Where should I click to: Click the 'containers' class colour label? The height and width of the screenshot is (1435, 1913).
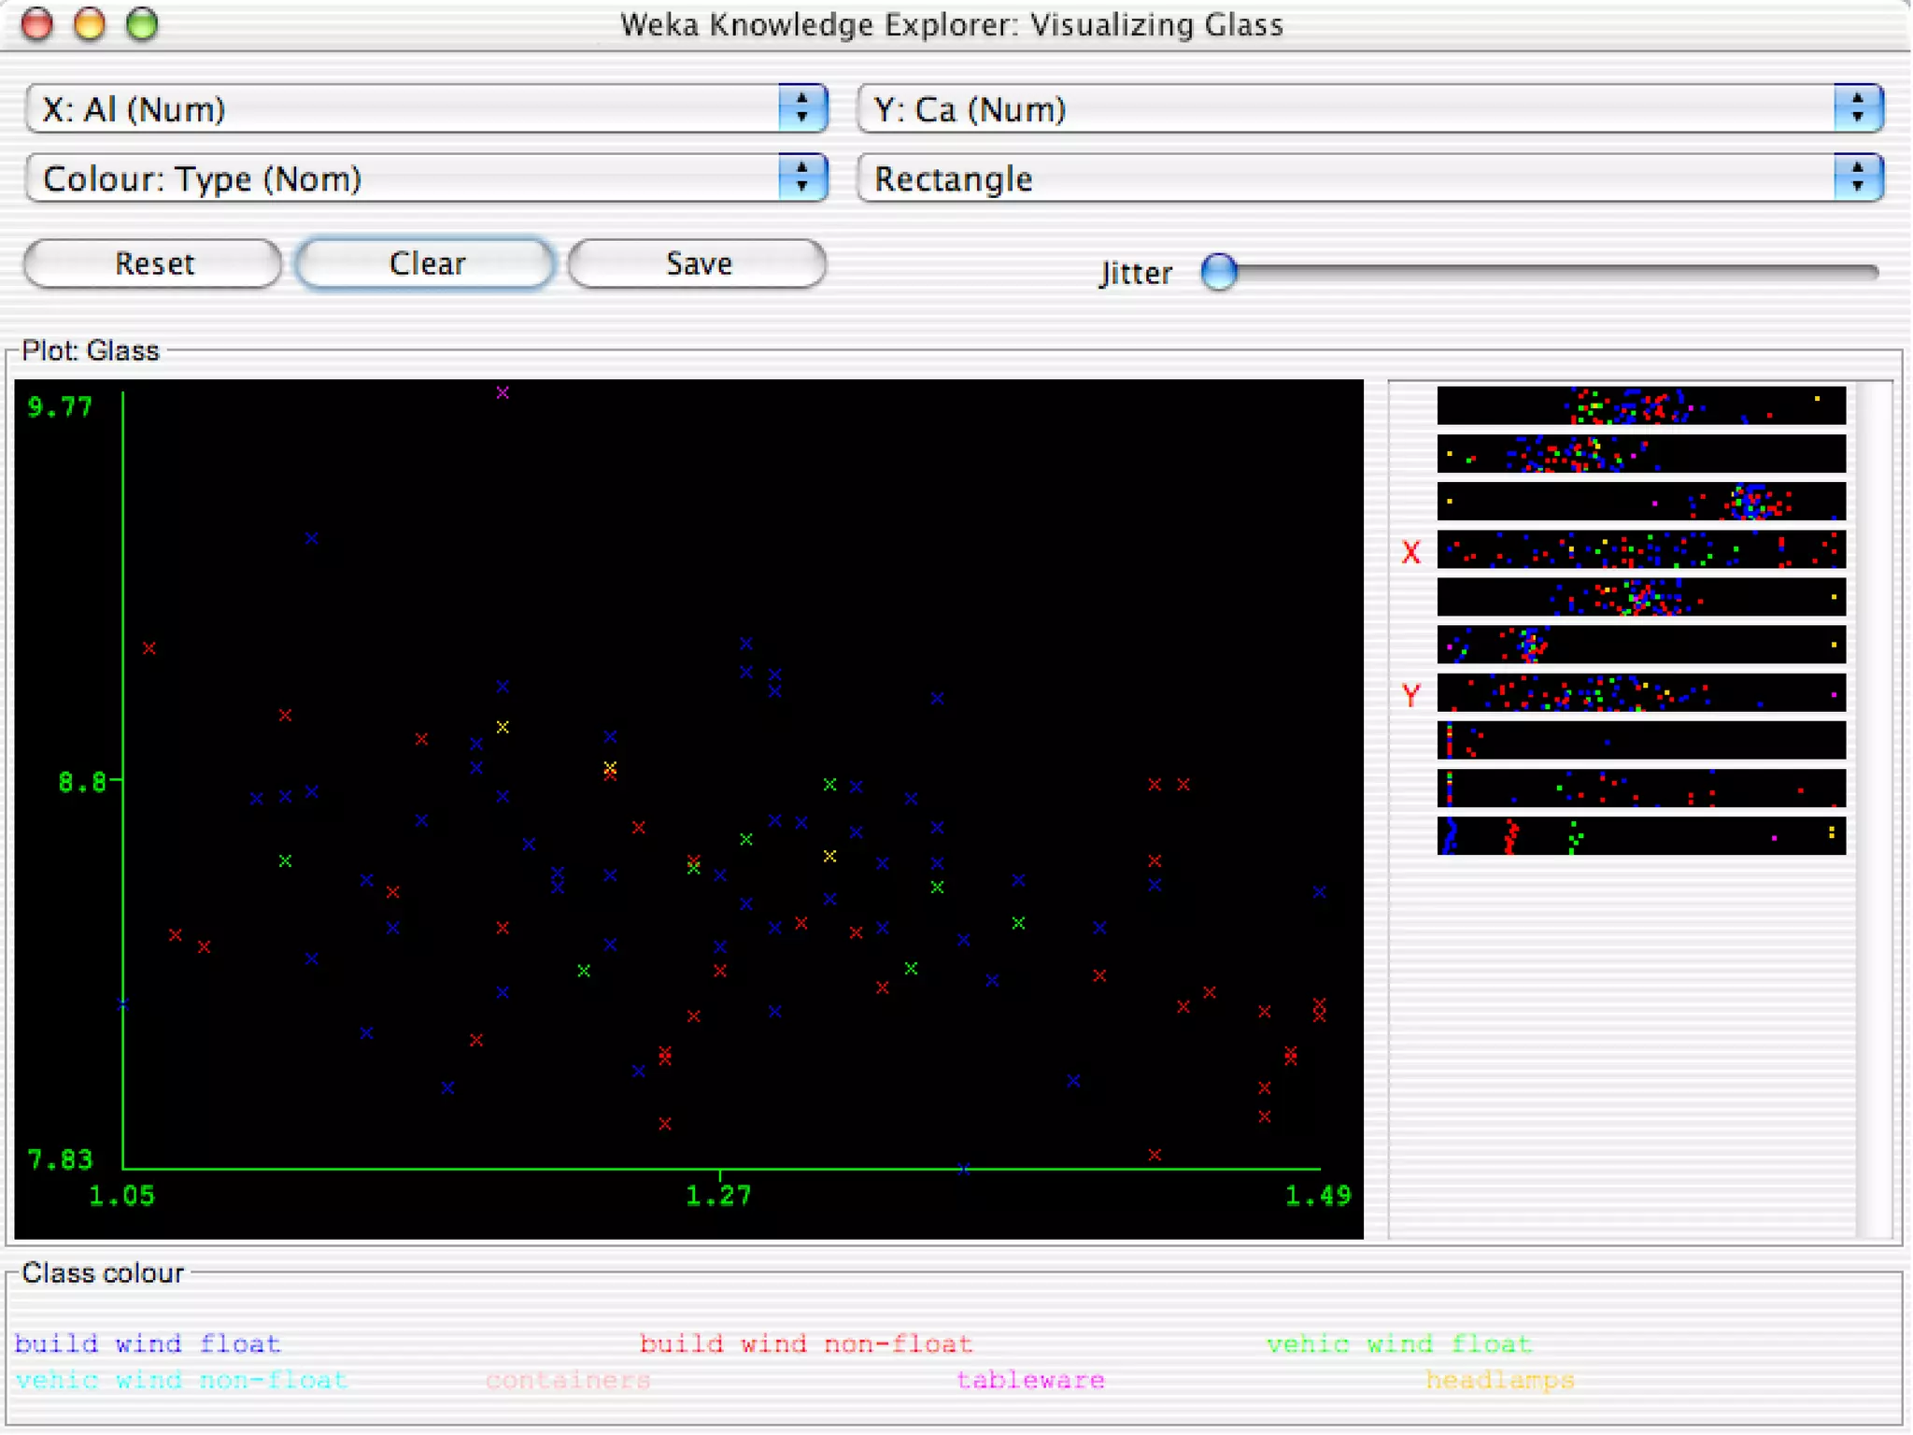tap(568, 1380)
